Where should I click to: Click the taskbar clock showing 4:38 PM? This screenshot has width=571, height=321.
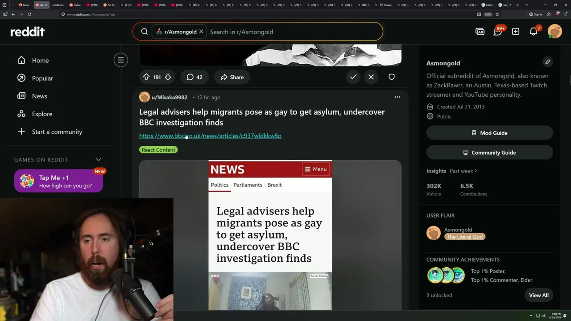[x=556, y=315]
